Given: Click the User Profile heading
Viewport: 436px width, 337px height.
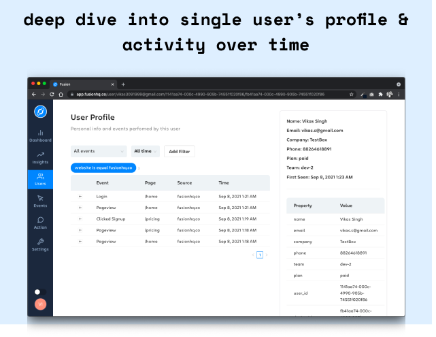Looking at the screenshot, I should tap(93, 118).
